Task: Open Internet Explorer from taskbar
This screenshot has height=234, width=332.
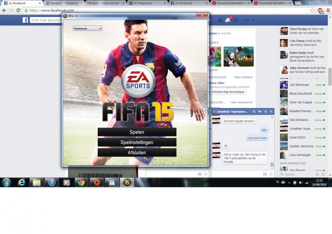Action: click(x=22, y=183)
